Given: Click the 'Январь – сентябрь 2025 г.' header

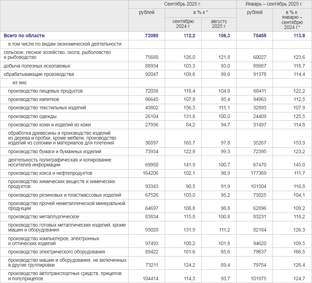Looking at the screenshot, I should click(274, 4).
